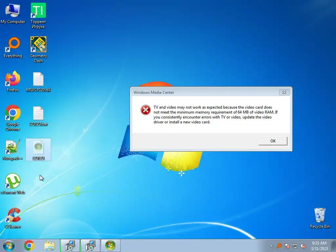Switch to second installer taskbar button

(x=90, y=245)
